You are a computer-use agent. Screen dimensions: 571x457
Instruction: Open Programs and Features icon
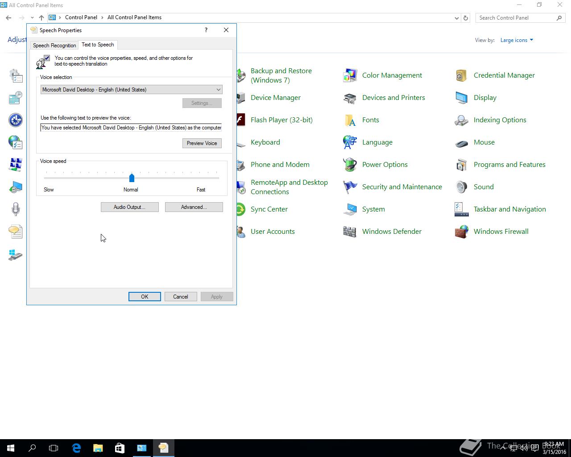461,164
